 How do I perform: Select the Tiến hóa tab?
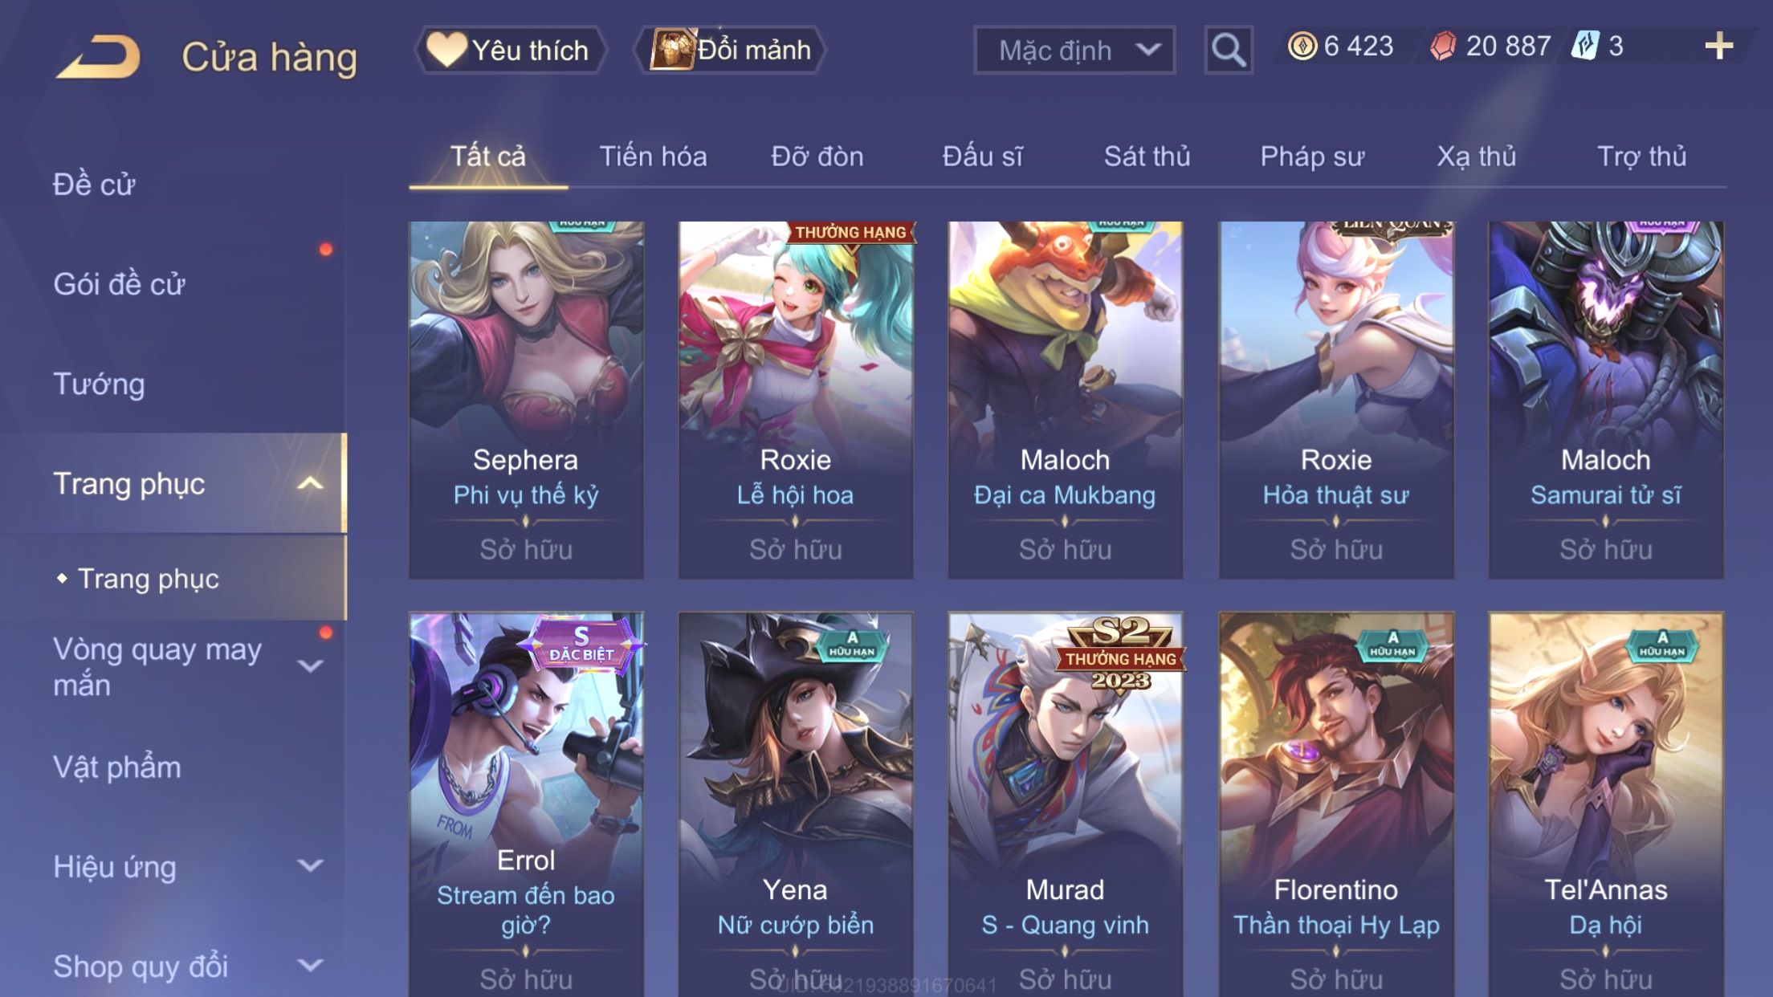[x=653, y=156]
